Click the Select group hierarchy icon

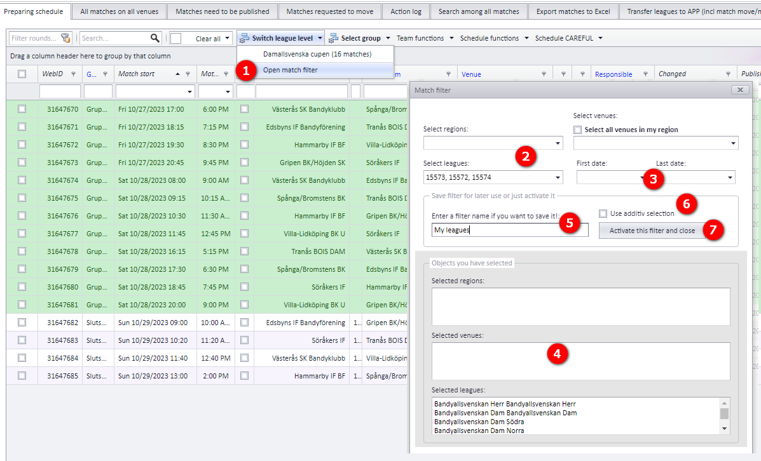pos(333,38)
